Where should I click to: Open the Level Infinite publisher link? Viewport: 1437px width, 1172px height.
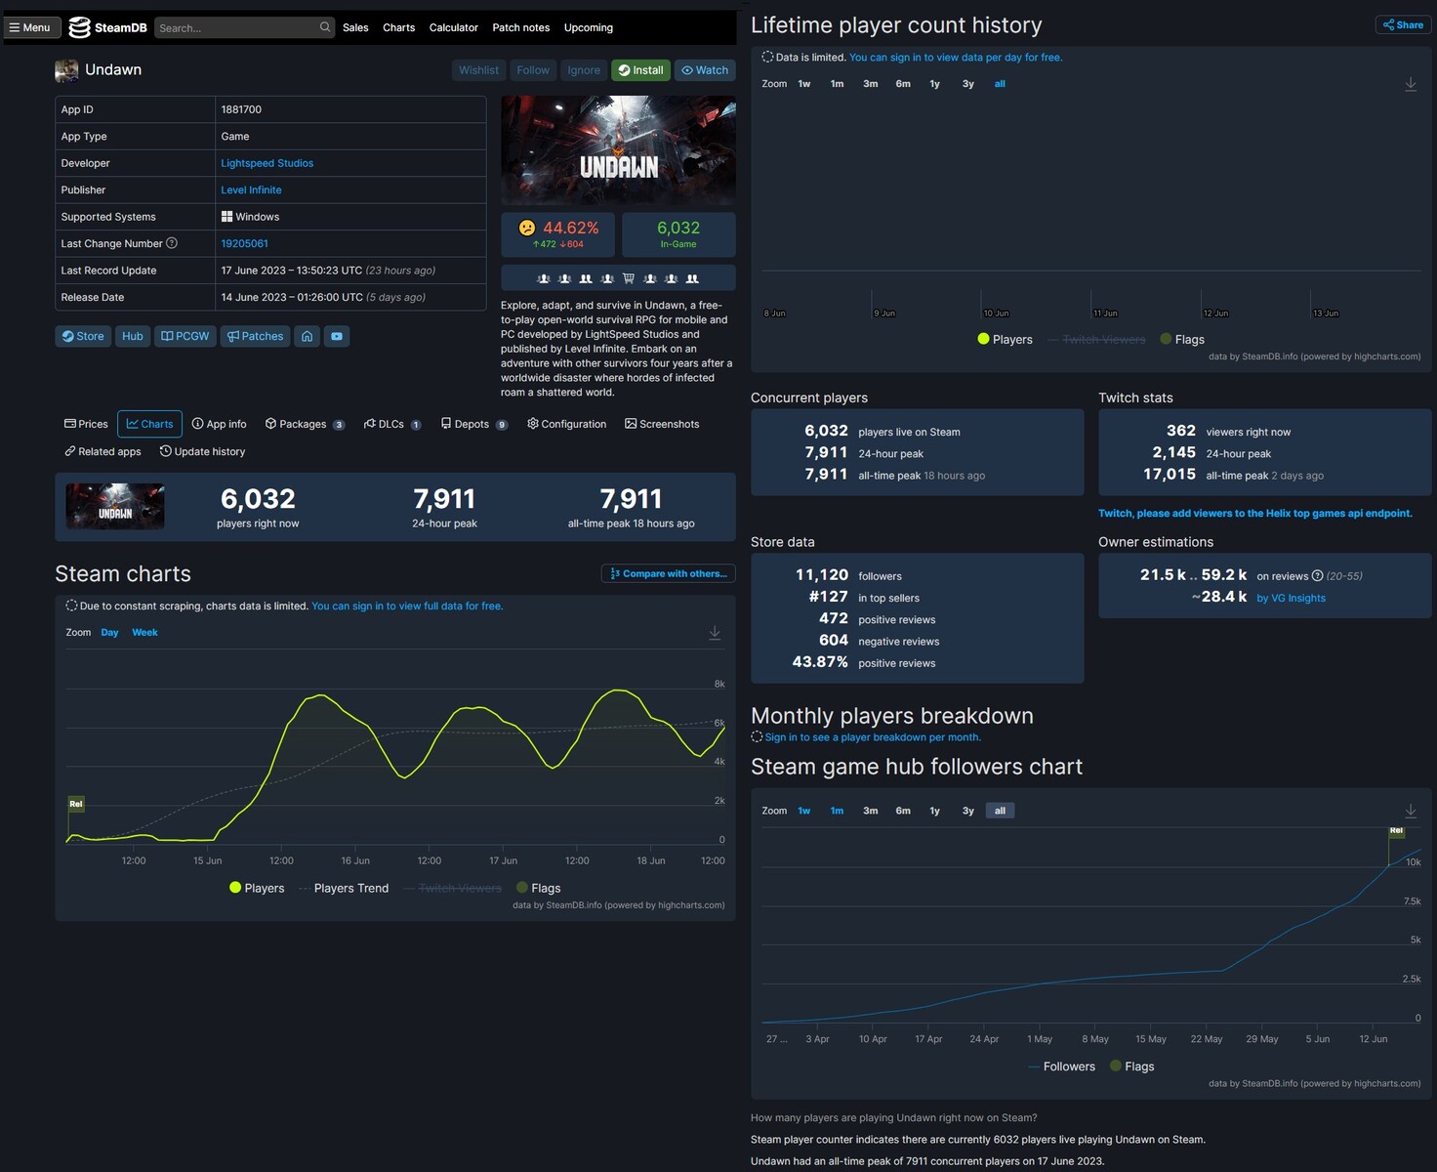[x=252, y=190]
